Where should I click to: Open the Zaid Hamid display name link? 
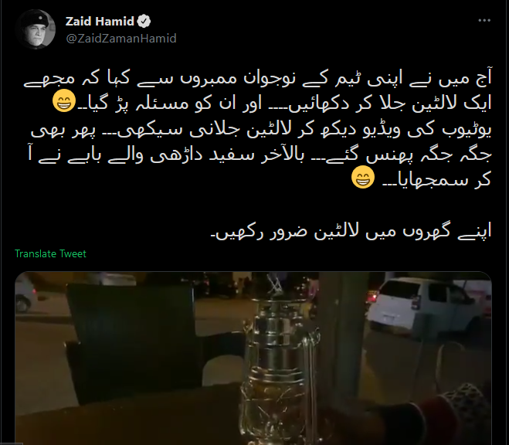pyautogui.click(x=100, y=22)
